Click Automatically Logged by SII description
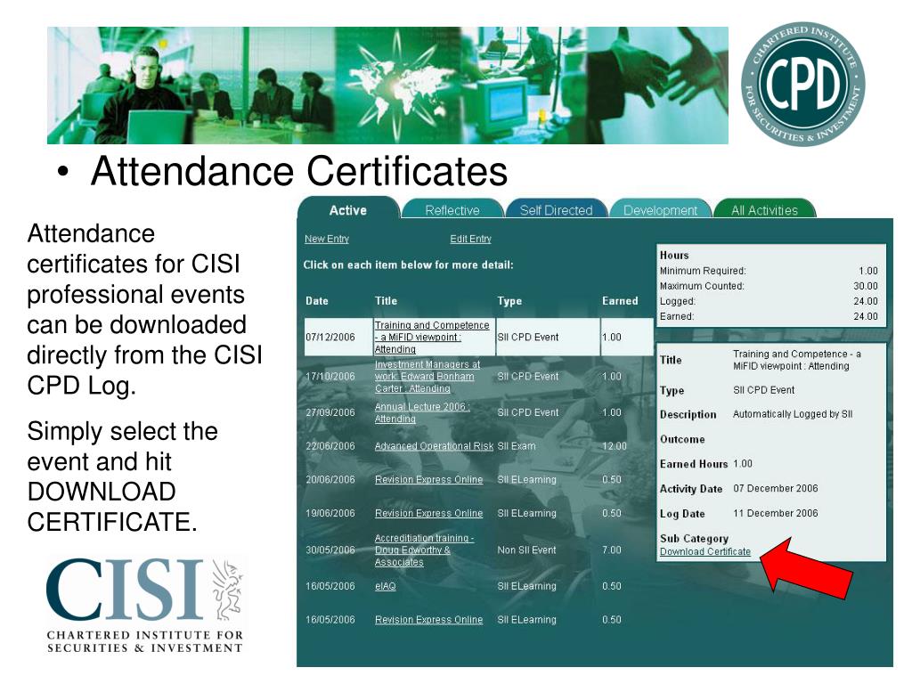The image size is (912, 684). tap(792, 414)
